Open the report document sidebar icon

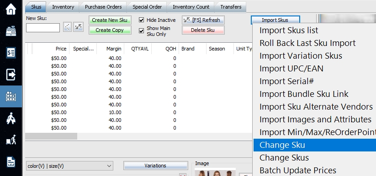click(x=11, y=162)
